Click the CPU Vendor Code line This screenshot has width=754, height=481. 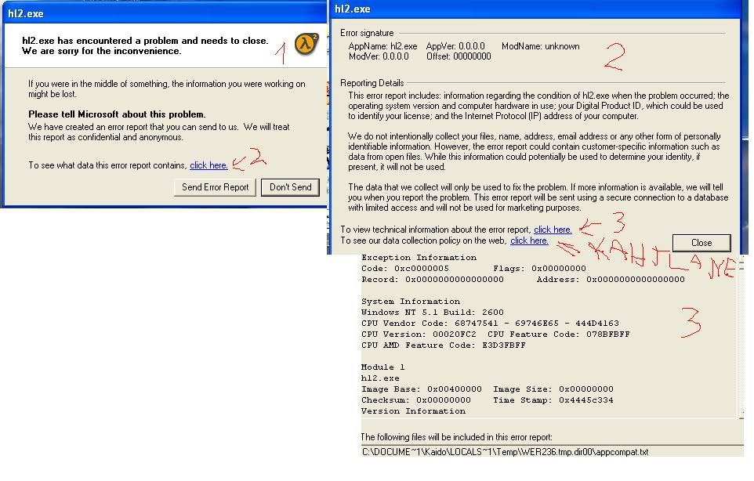(x=490, y=324)
